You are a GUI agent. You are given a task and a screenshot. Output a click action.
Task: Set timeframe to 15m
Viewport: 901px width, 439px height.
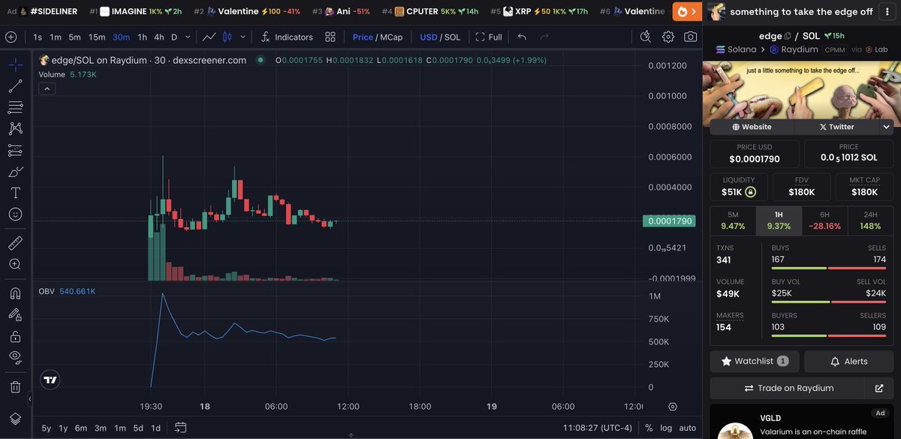click(x=97, y=37)
